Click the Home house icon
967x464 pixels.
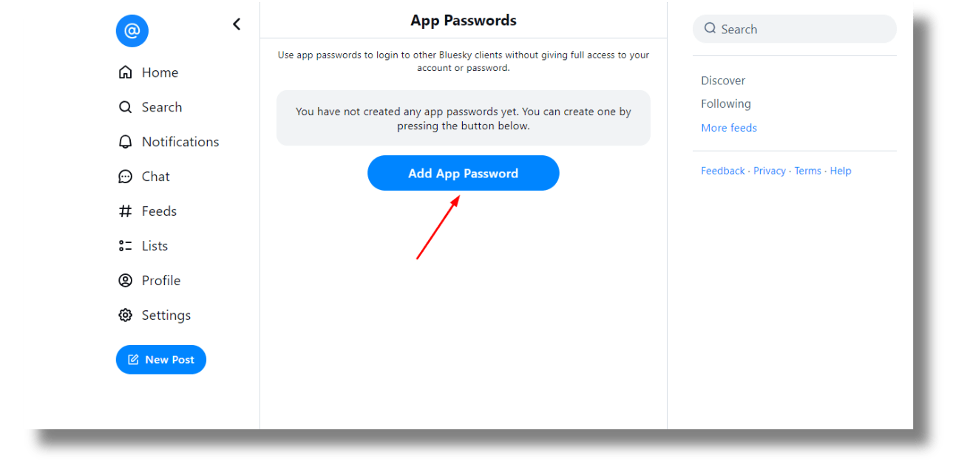pos(126,72)
